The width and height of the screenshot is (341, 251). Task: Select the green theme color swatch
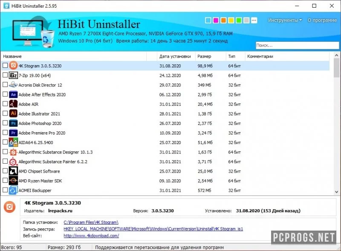pyautogui.click(x=239, y=20)
